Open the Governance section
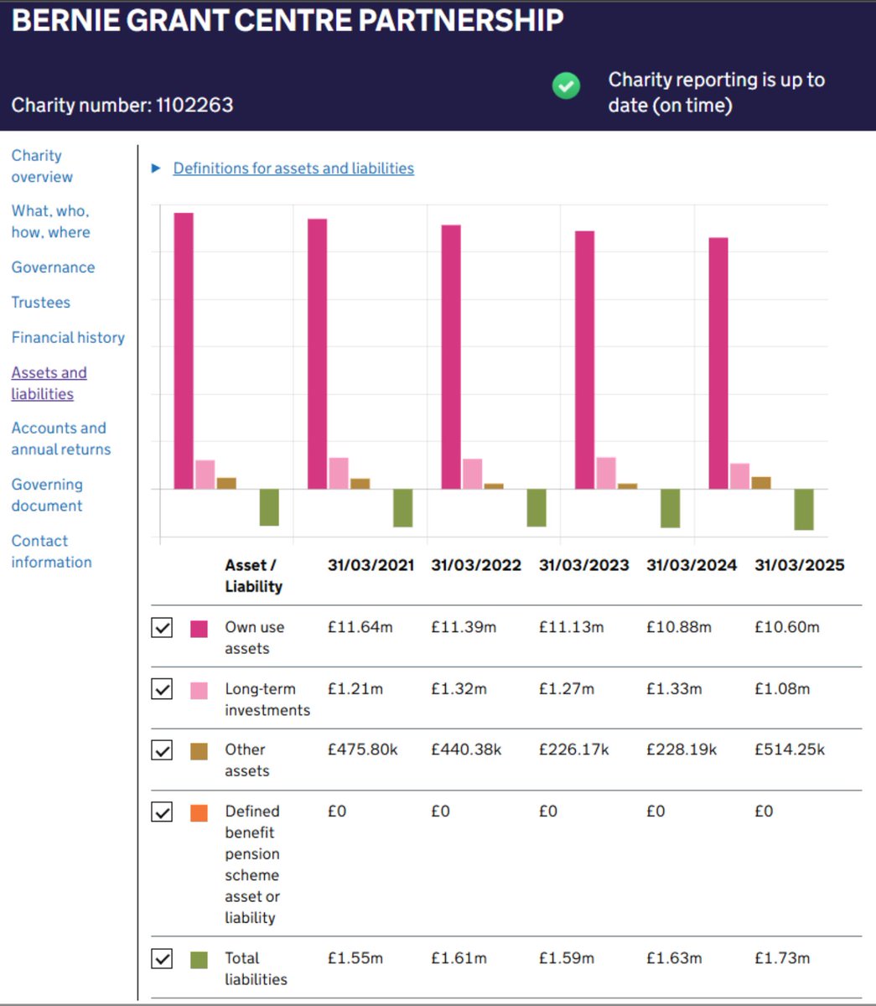Viewport: 876px width, 1006px height. [x=53, y=267]
